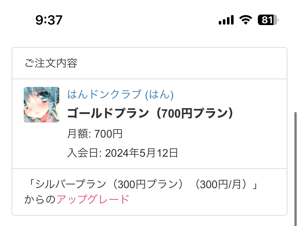
Task: Tap the 700円 monthly amount value
Action: (x=108, y=134)
